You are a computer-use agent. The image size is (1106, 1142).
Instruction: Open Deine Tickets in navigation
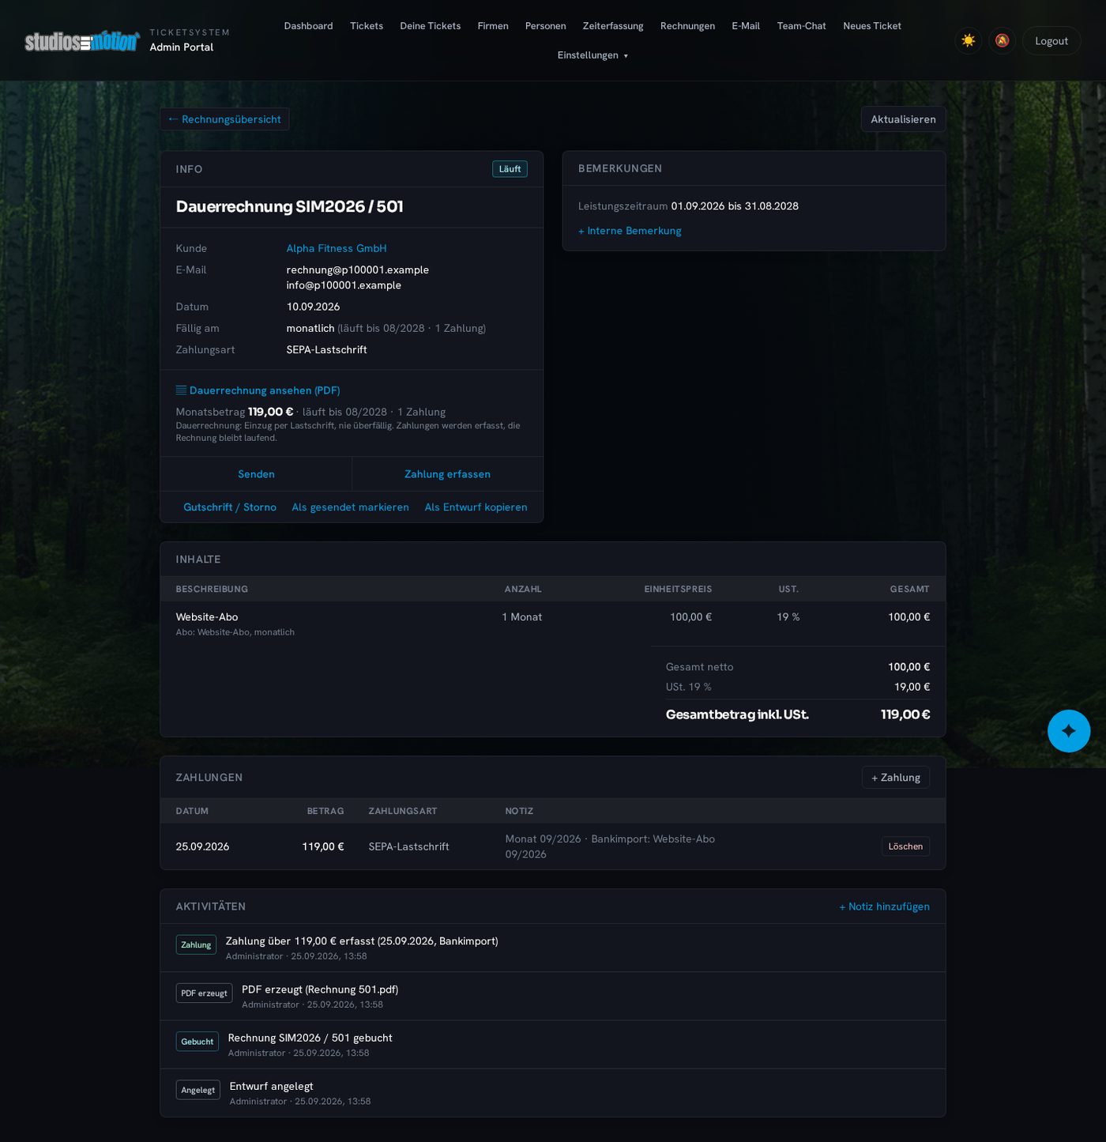coord(431,26)
